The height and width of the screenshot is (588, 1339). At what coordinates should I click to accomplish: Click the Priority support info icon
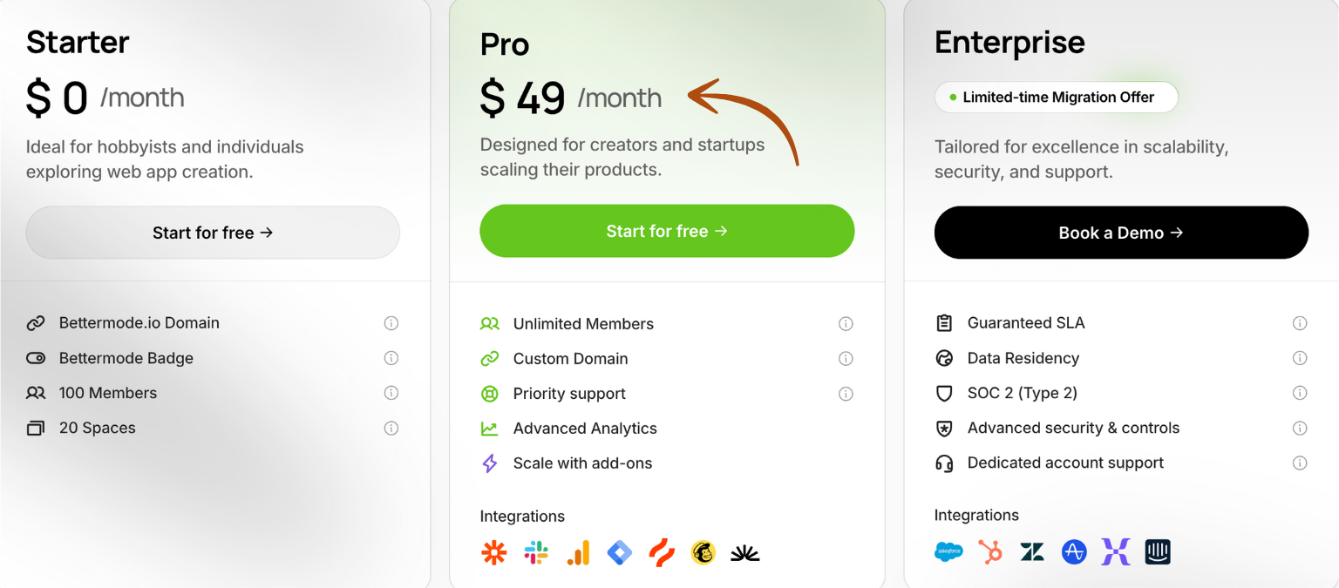point(846,394)
